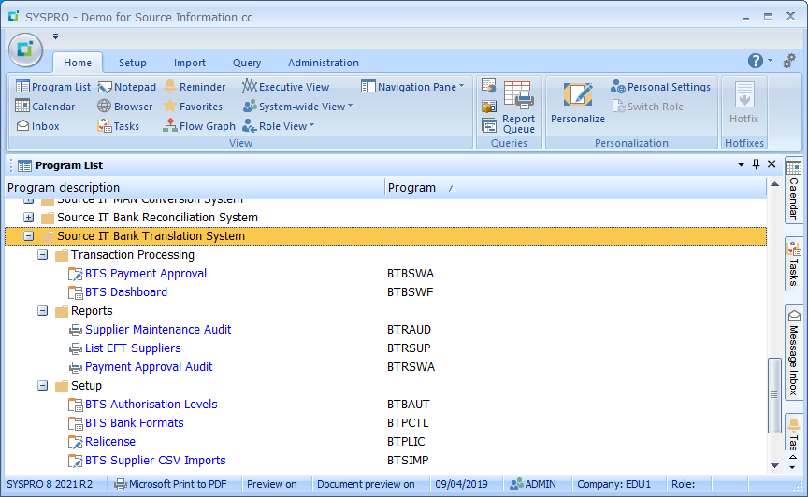Pin the Program List panel

(x=756, y=164)
